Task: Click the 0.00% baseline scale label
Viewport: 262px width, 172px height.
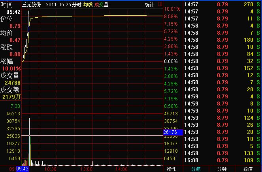Action: tap(171, 61)
